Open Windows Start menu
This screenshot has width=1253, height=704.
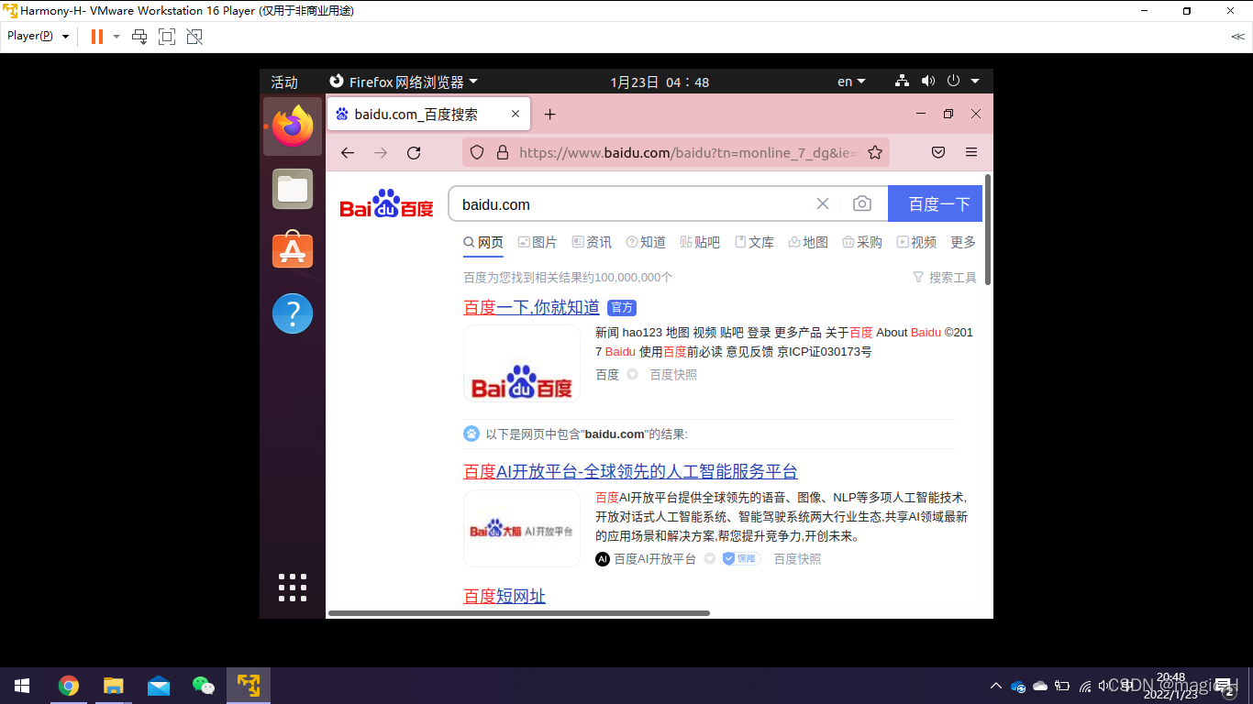pyautogui.click(x=22, y=686)
